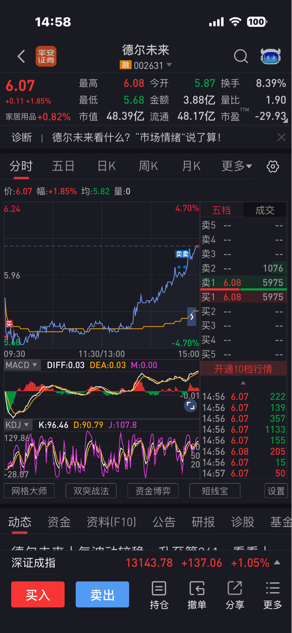The height and width of the screenshot is (633, 292).
Task: Tap MACD DIFF:0.03 readout
Action: 65,365
